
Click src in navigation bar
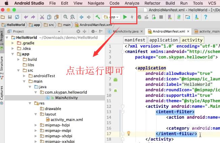click(49, 25)
